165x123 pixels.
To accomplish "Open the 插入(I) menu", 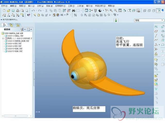I will (31, 6).
